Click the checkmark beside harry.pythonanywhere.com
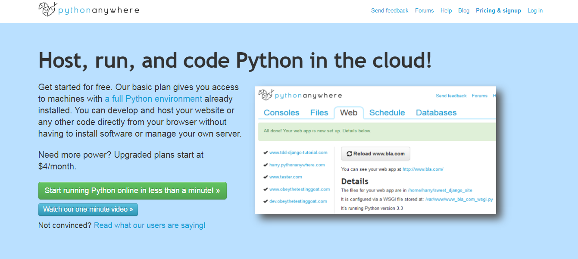Image resolution: width=578 pixels, height=259 pixels. (x=265, y=165)
